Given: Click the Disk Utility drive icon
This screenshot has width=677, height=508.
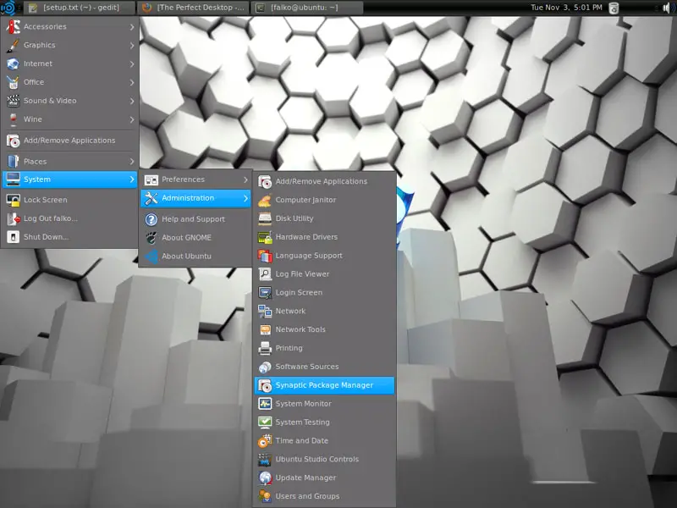Looking at the screenshot, I should pyautogui.click(x=265, y=218).
